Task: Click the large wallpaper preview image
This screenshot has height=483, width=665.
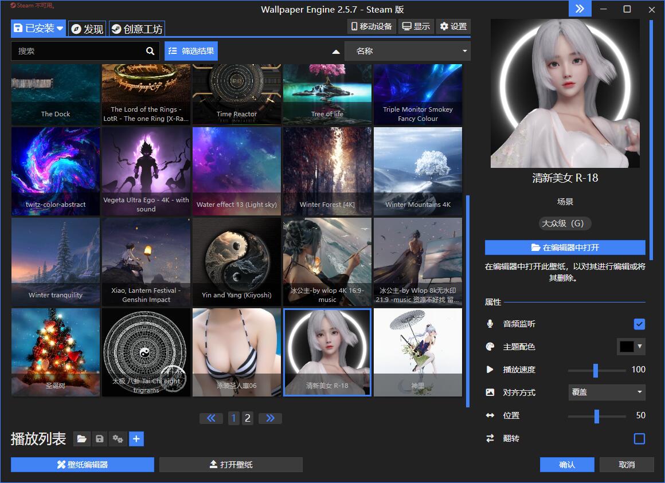Action: click(565, 93)
